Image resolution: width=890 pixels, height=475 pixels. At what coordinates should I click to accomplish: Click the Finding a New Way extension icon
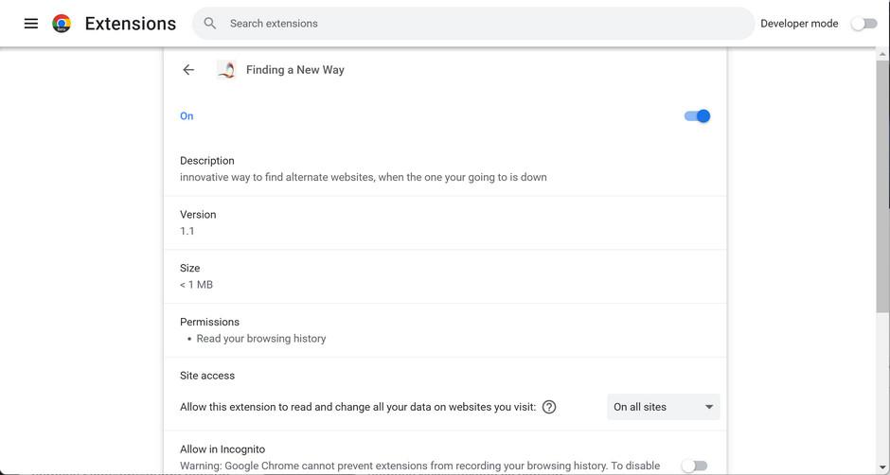(x=226, y=70)
